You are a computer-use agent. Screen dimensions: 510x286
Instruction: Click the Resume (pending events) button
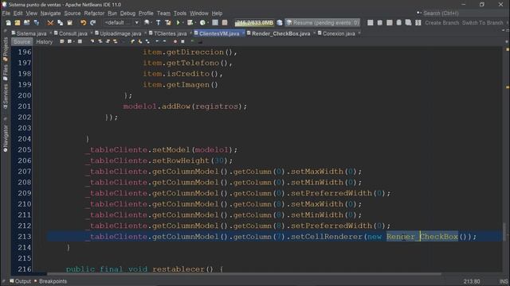point(322,23)
